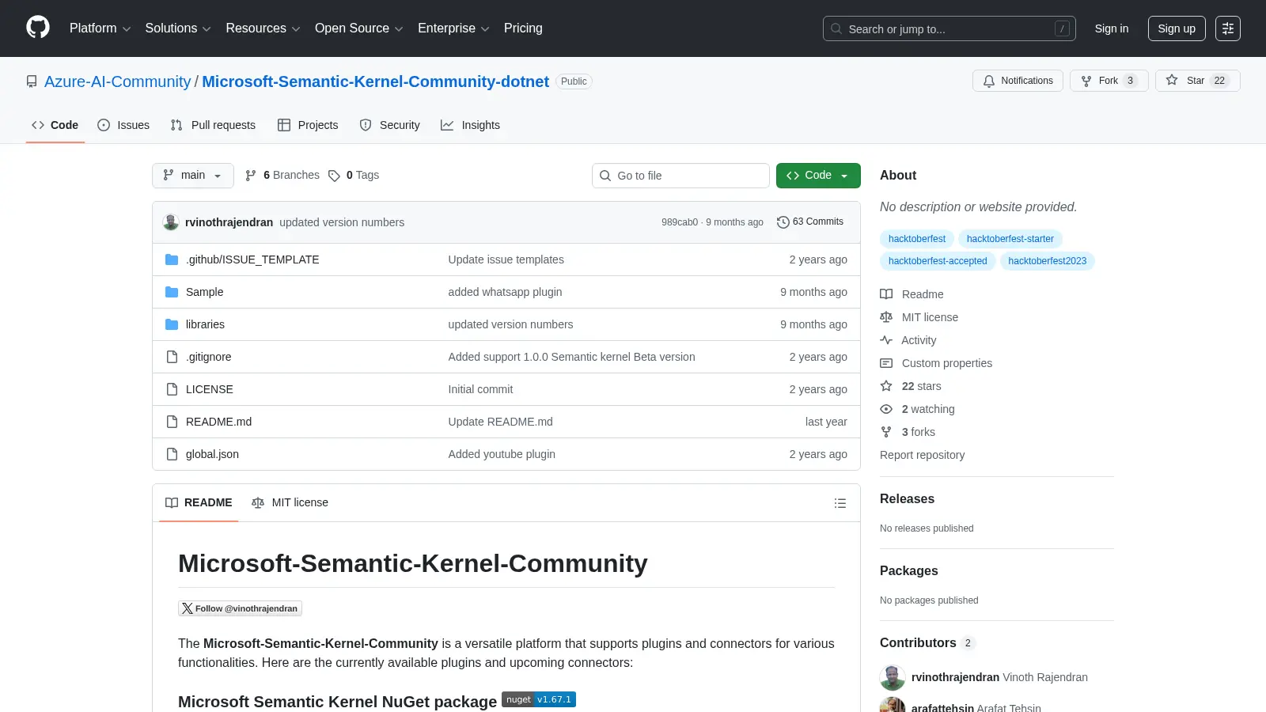Open Activity link in About
The width and height of the screenshot is (1266, 712).
[x=908, y=340]
